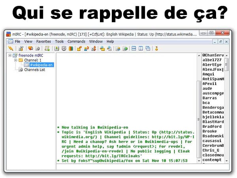The height and width of the screenshot is (178, 237).
Task: Open the Favorites menu
Action: 43,41
